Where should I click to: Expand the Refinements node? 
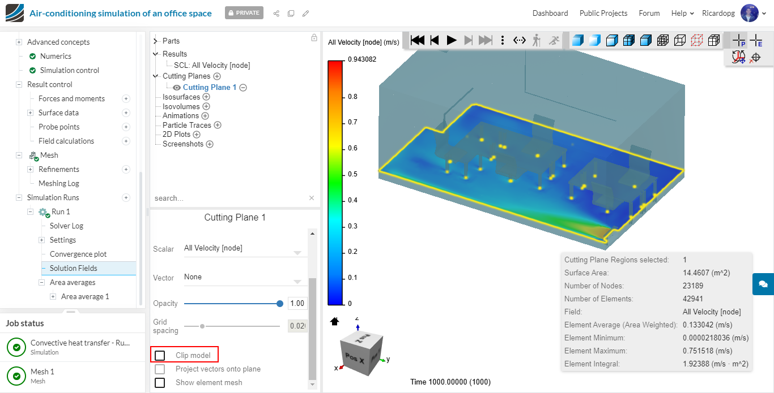point(30,169)
